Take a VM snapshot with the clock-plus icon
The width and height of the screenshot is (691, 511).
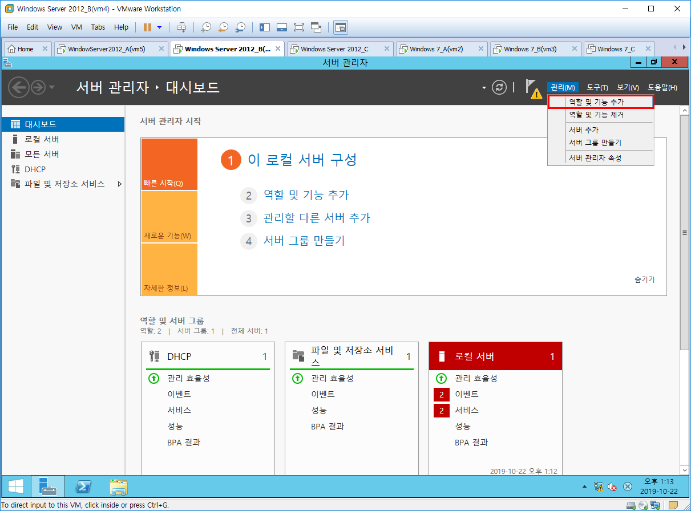coord(206,27)
